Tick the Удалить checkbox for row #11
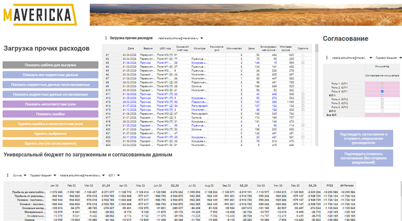This screenshot has height=221, width=402. tap(302, 94)
